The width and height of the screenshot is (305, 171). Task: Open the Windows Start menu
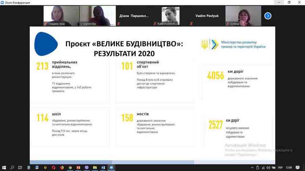click(4, 167)
